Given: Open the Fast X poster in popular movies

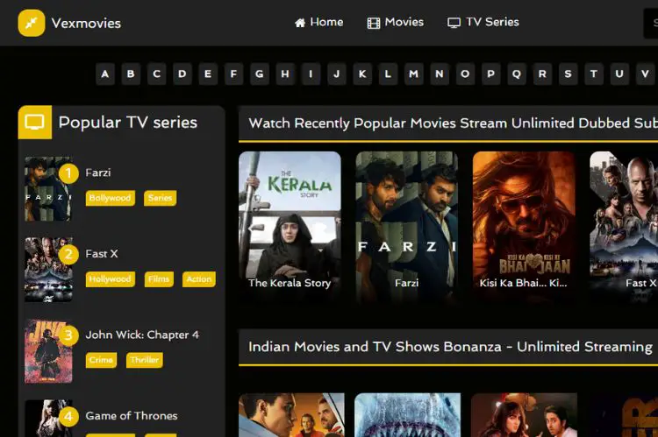Looking at the screenshot, I should click(624, 226).
